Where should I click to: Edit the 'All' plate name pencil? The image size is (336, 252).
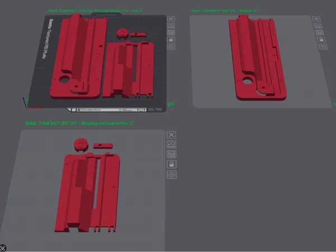coord(141,11)
